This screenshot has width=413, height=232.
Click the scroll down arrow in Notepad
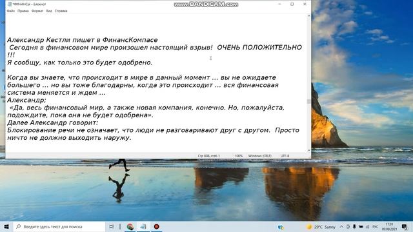(x=309, y=150)
